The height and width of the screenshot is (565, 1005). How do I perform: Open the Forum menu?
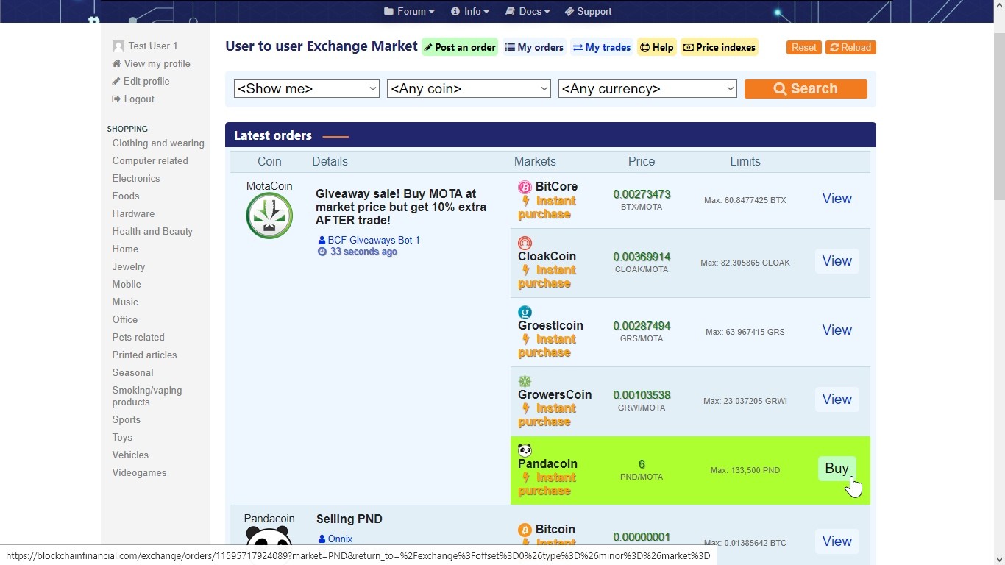tap(409, 11)
